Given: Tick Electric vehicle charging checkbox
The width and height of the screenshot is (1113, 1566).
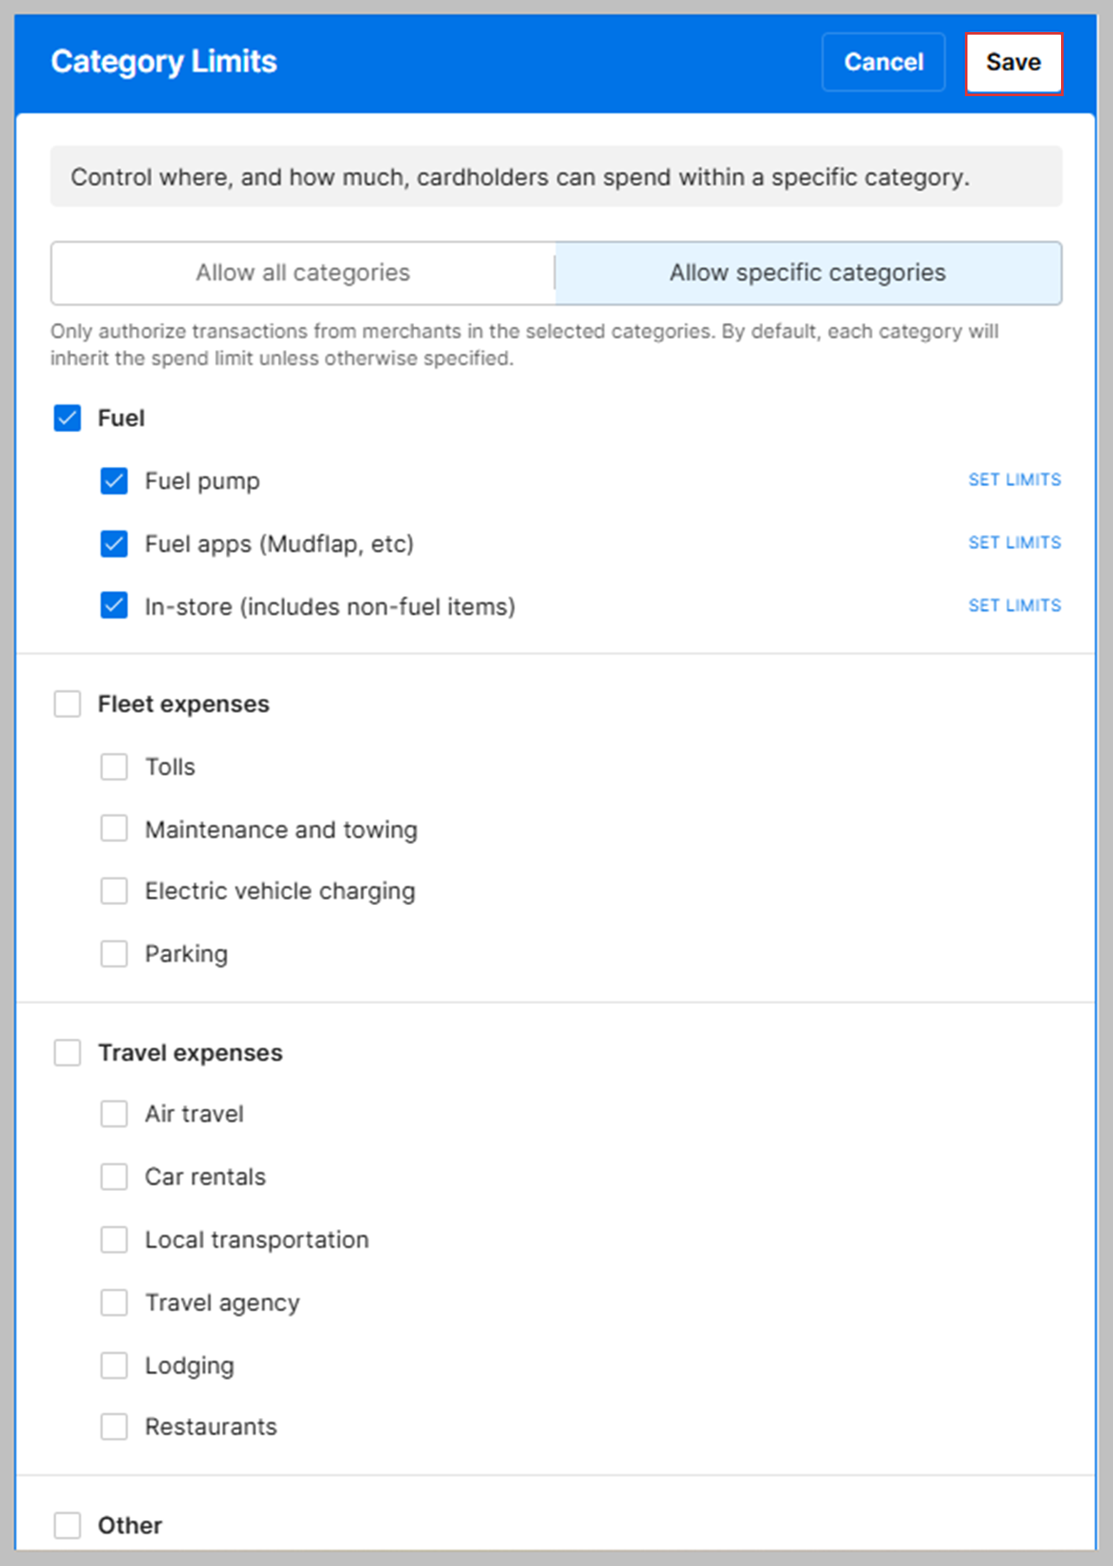Looking at the screenshot, I should coord(114,891).
